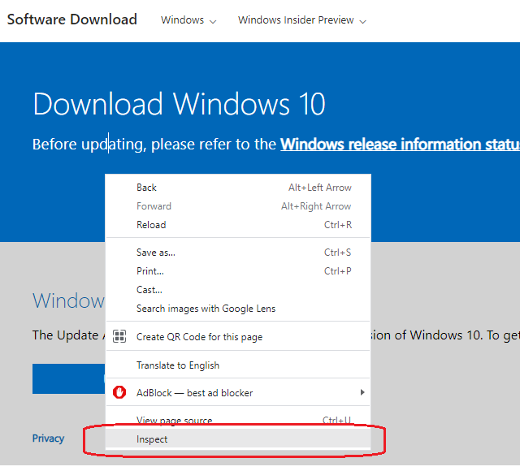The height and width of the screenshot is (471, 520).
Task: Click the QR code icon in context menu
Action: click(x=119, y=336)
